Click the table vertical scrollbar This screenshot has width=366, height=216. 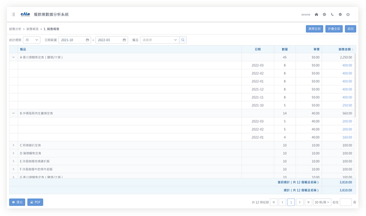[355, 85]
